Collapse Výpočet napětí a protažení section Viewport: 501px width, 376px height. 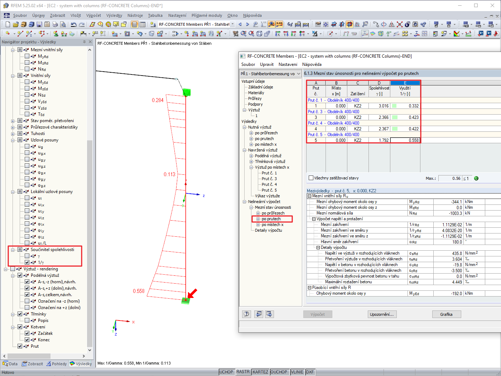tap(314, 219)
